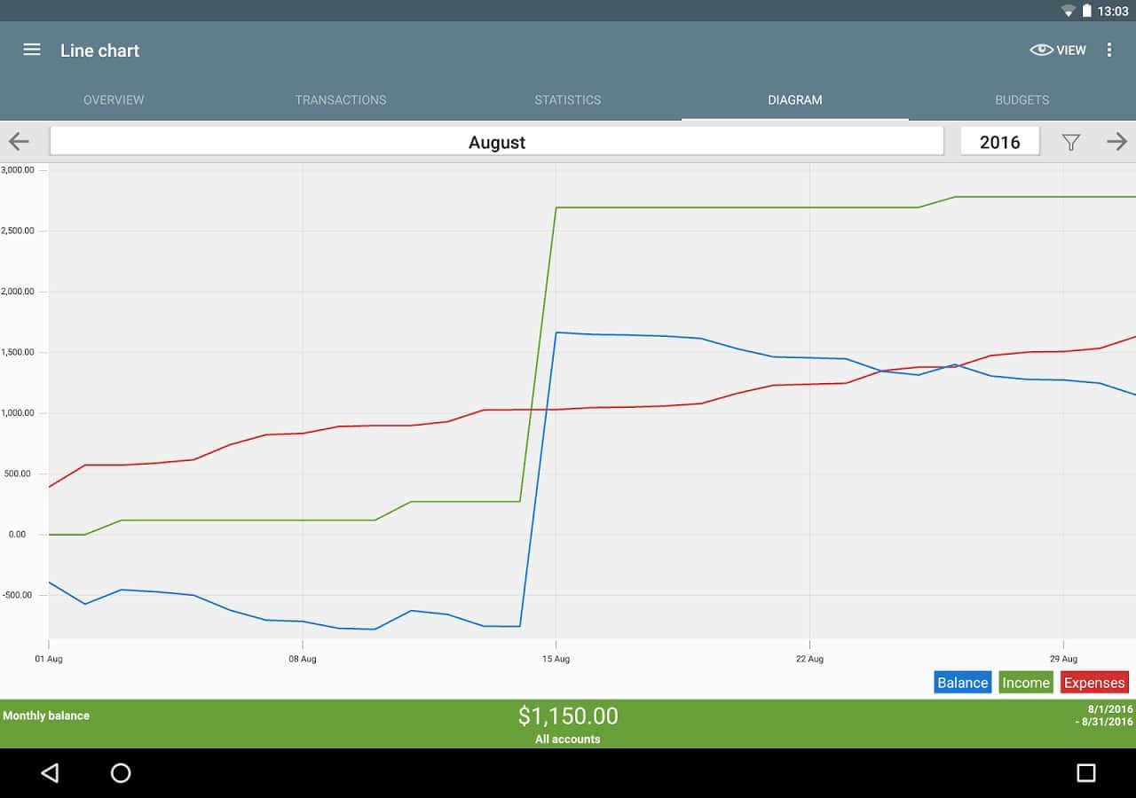
Task: Open the August month selector
Action: coord(496,142)
